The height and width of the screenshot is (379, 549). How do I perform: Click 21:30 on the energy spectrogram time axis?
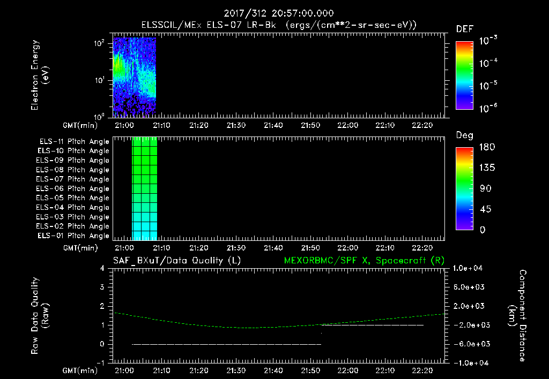pos(236,125)
